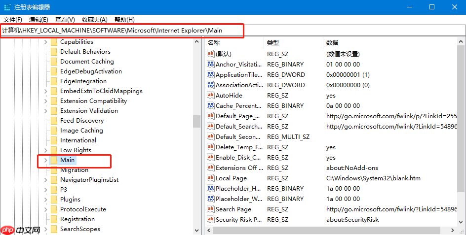Click the registry path address bar

(x=233, y=30)
